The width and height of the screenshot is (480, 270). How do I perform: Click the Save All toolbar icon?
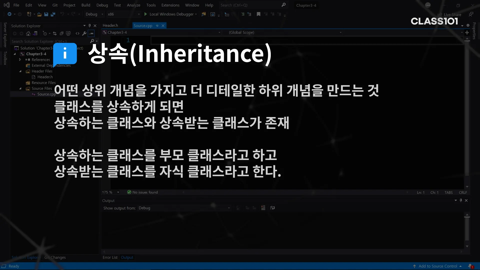click(x=53, y=14)
